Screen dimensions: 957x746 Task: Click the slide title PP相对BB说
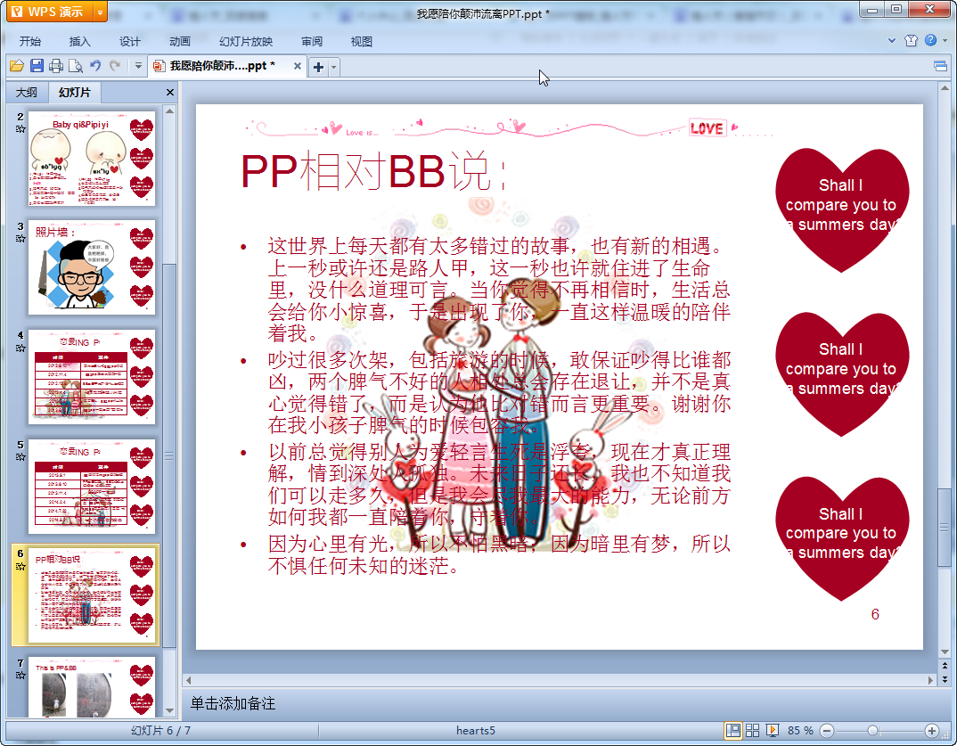[372, 171]
